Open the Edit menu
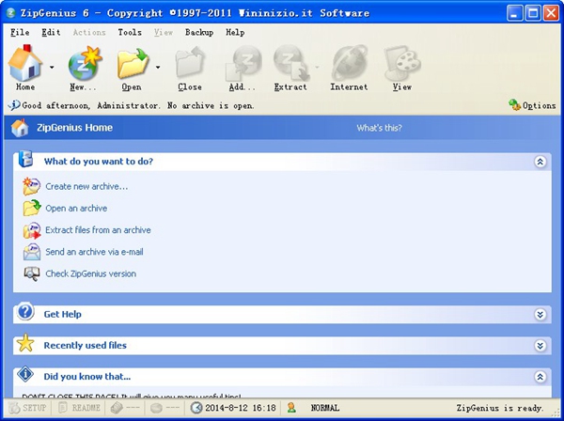 [51, 32]
